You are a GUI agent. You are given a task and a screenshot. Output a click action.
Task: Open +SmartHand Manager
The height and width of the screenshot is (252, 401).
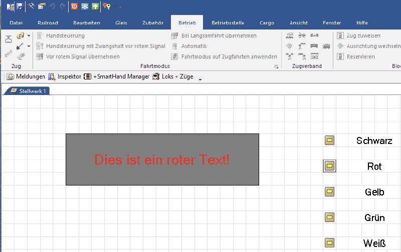(117, 76)
